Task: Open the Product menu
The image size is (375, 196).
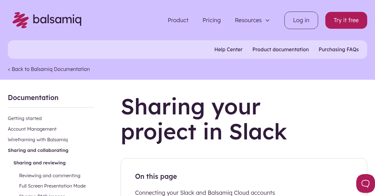Action: (x=178, y=20)
